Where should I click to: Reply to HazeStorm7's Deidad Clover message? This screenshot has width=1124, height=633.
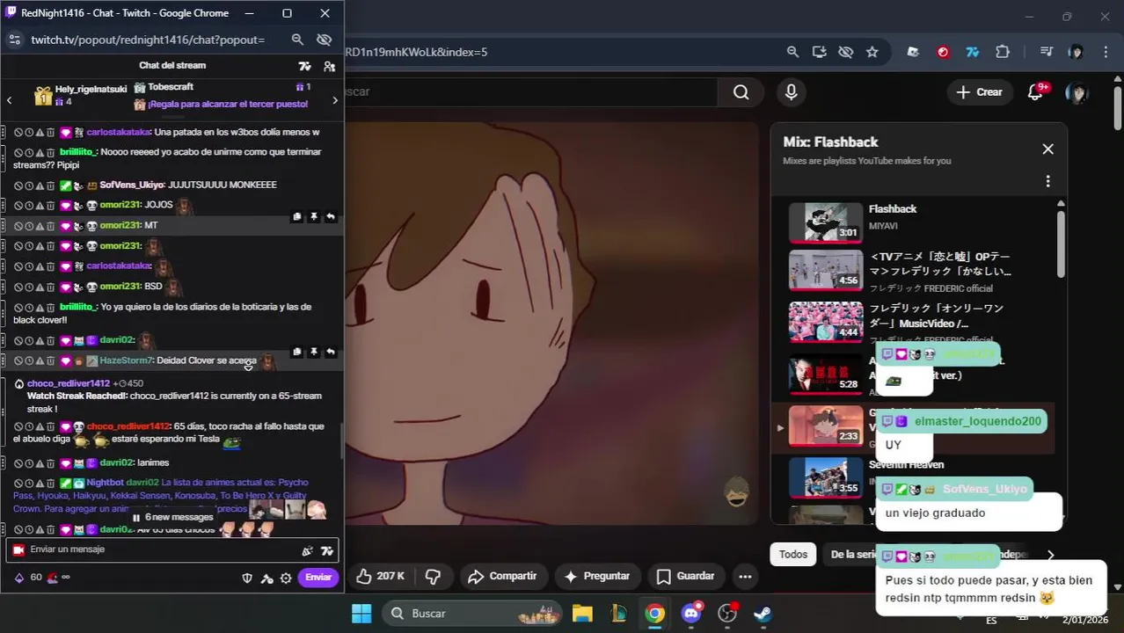click(331, 352)
